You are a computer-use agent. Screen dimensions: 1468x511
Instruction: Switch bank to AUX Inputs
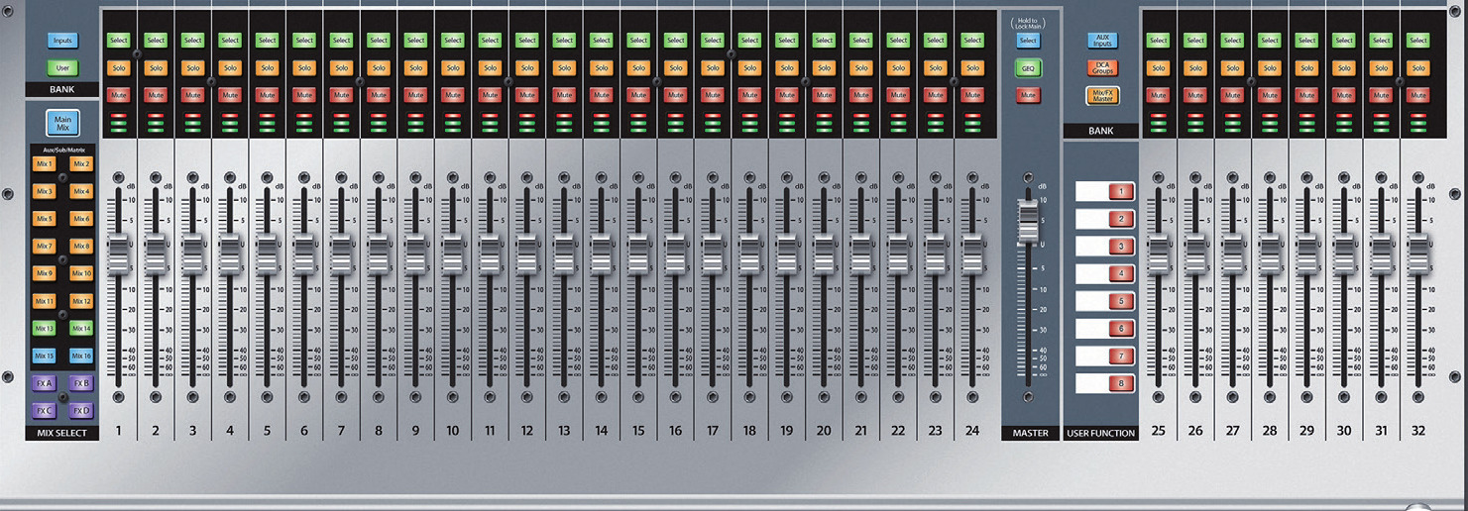[x=1102, y=41]
